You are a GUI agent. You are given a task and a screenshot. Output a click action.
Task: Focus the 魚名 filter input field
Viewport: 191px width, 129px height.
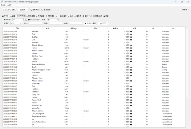[76, 23]
